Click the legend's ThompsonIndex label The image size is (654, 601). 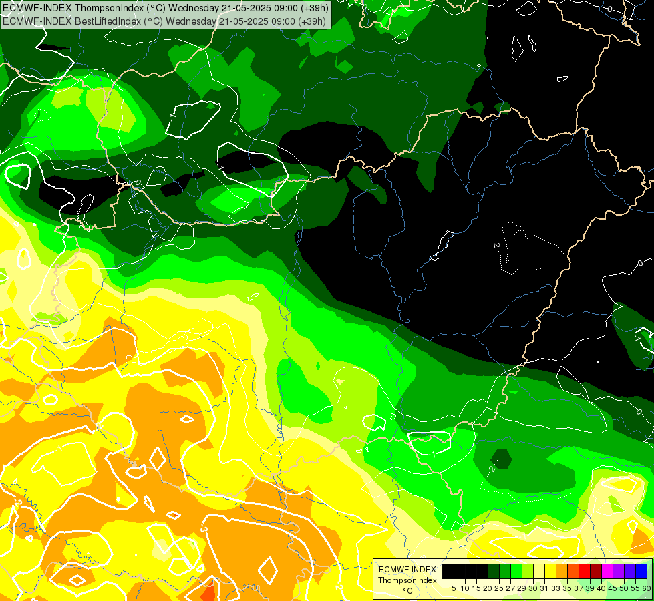[x=407, y=580]
